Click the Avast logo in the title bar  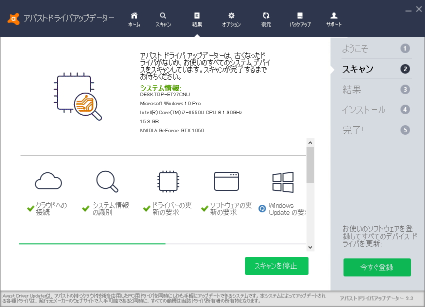point(12,19)
